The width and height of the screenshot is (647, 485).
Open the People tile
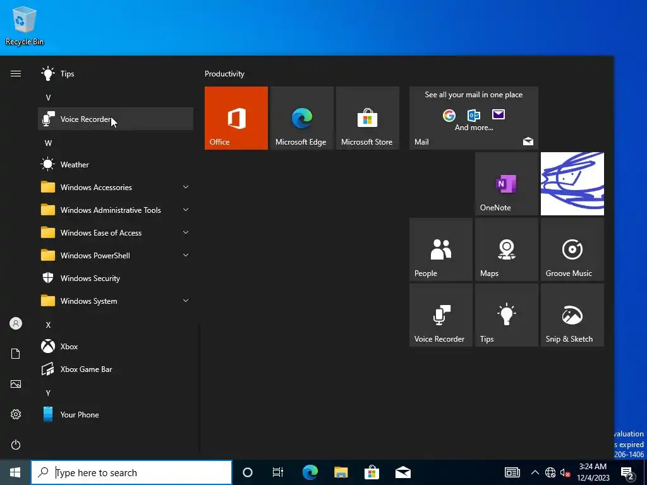(440, 249)
